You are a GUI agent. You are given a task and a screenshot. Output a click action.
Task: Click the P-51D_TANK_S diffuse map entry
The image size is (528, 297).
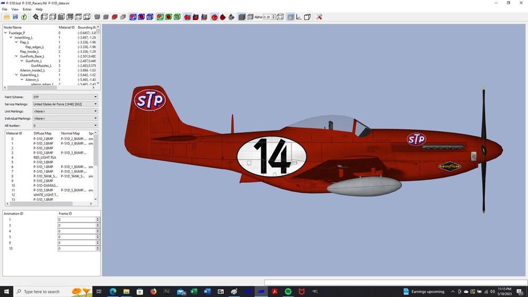(45, 177)
